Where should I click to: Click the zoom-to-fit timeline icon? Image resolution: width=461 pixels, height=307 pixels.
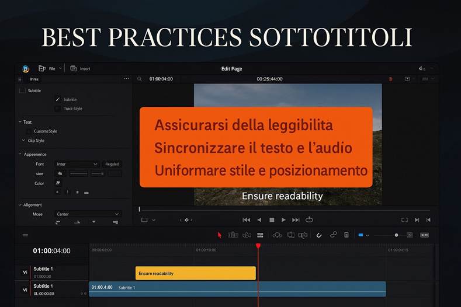[410, 235]
